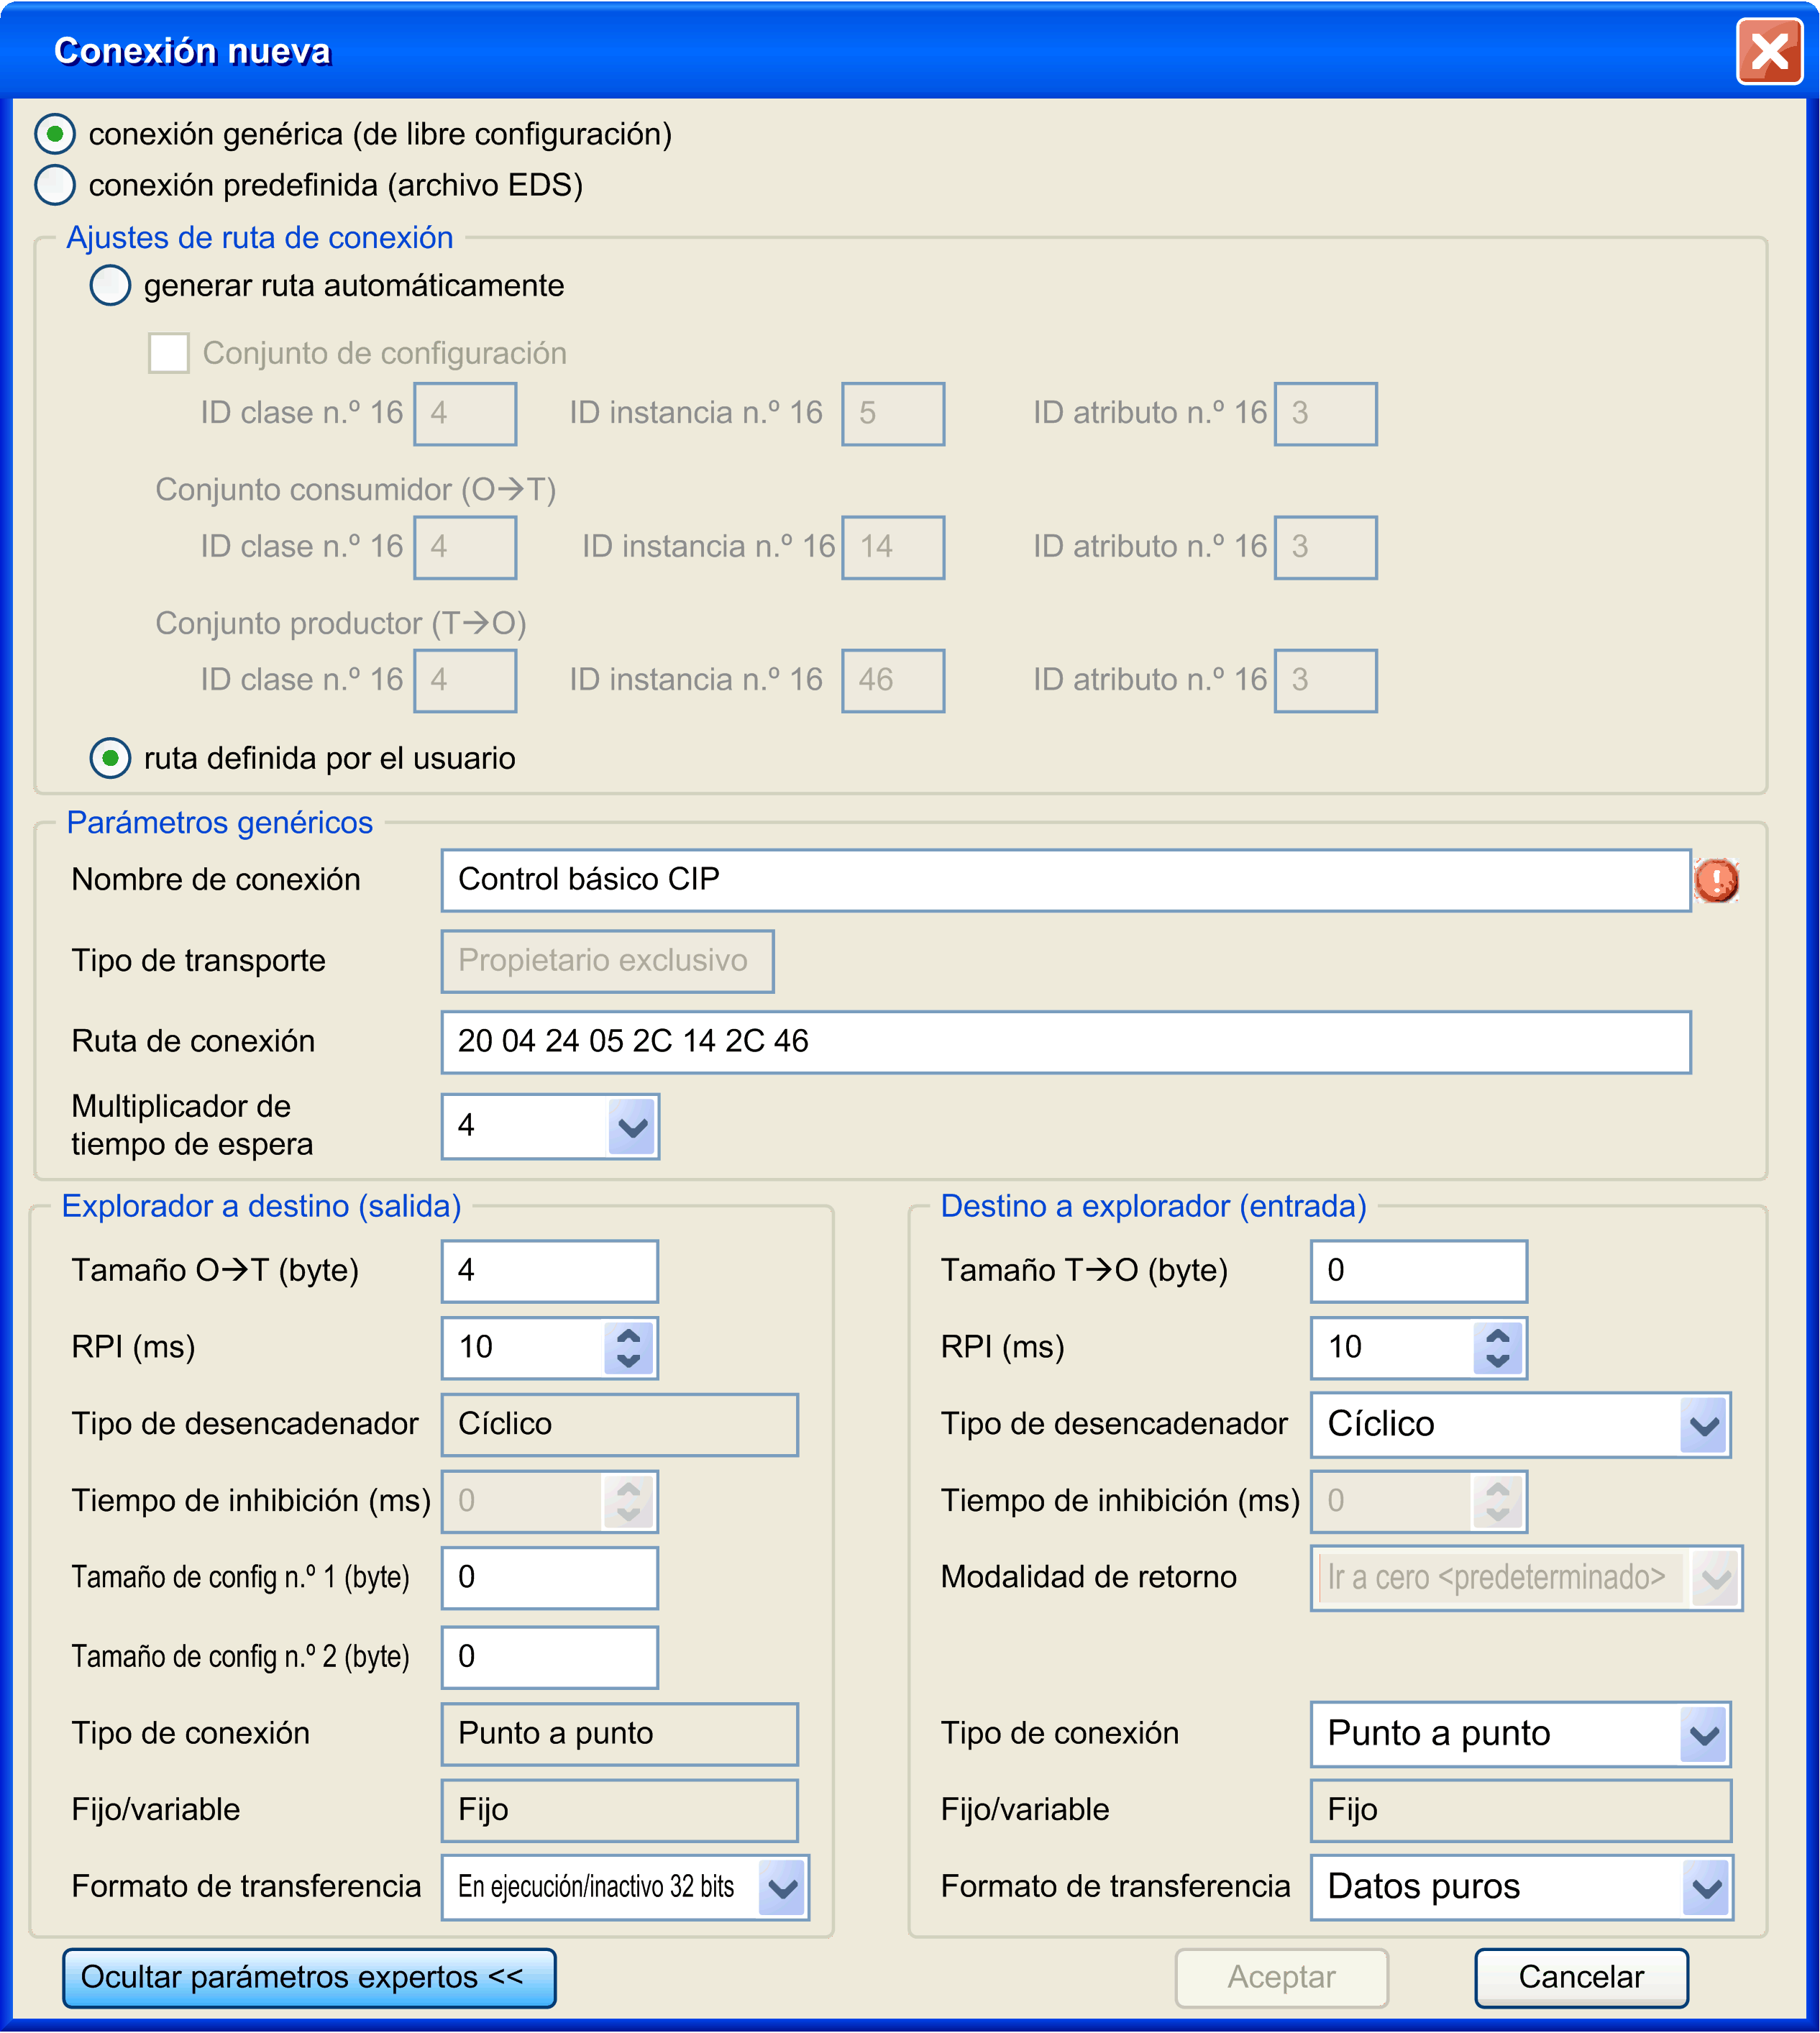Viewport: 1820px width, 2033px height.
Task: Expand input Tipo de desencadenador dropdown
Action: click(x=1704, y=1425)
